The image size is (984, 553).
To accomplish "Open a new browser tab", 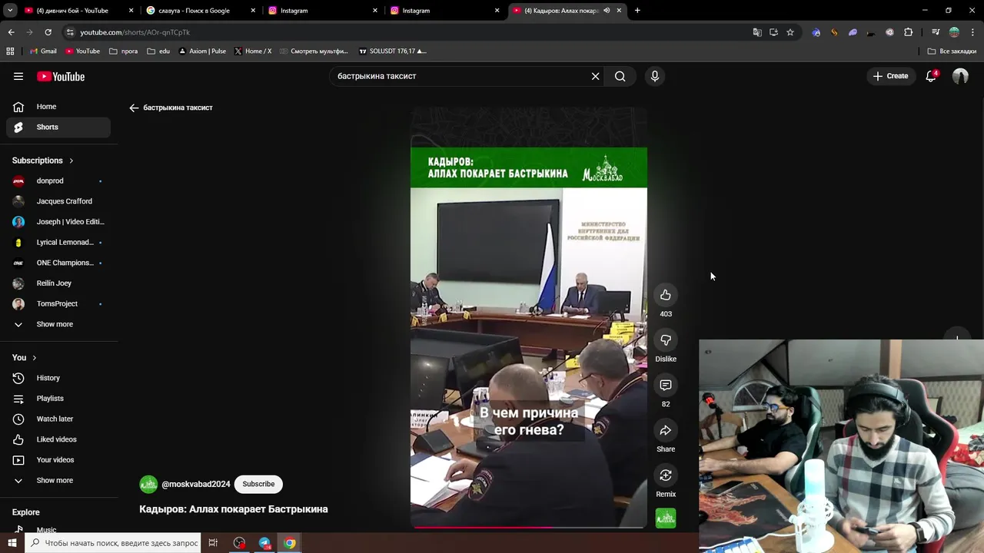I will [x=637, y=11].
